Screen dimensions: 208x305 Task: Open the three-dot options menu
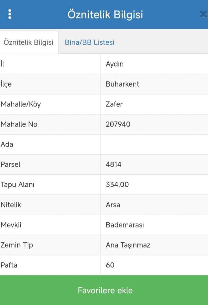[10, 14]
